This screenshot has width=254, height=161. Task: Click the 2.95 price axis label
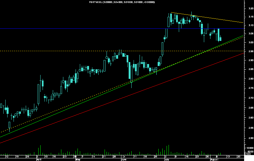coord(251,51)
